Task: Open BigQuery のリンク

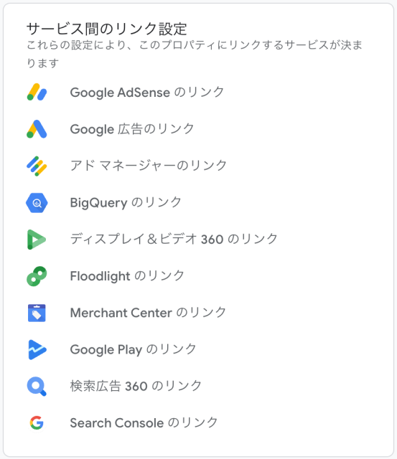Action: point(126,202)
